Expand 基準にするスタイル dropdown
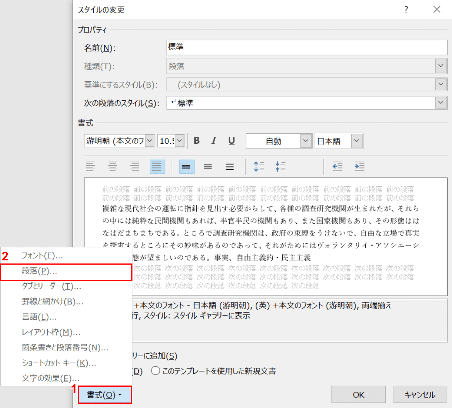The image size is (452, 408). pyautogui.click(x=441, y=84)
